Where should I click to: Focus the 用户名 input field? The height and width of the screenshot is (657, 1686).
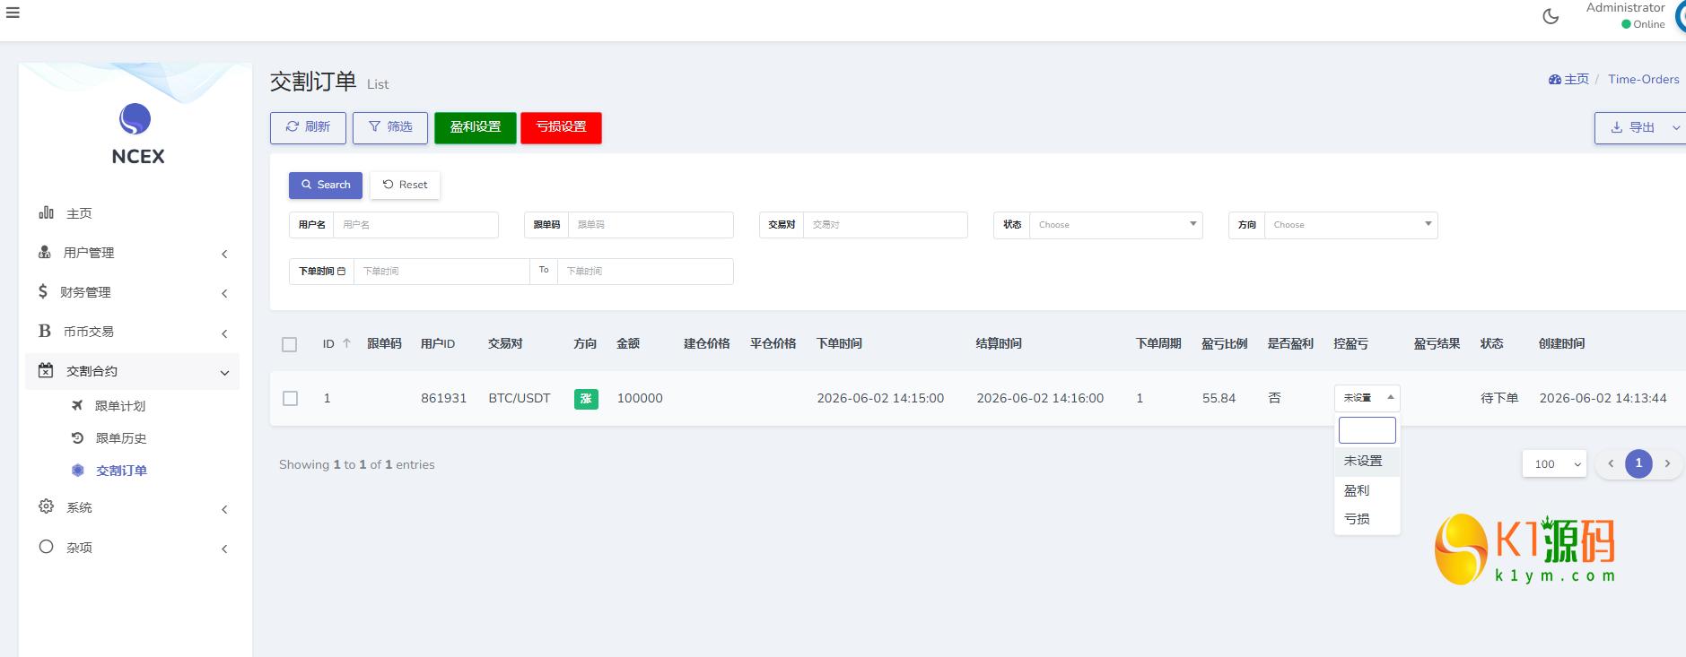pyautogui.click(x=415, y=225)
